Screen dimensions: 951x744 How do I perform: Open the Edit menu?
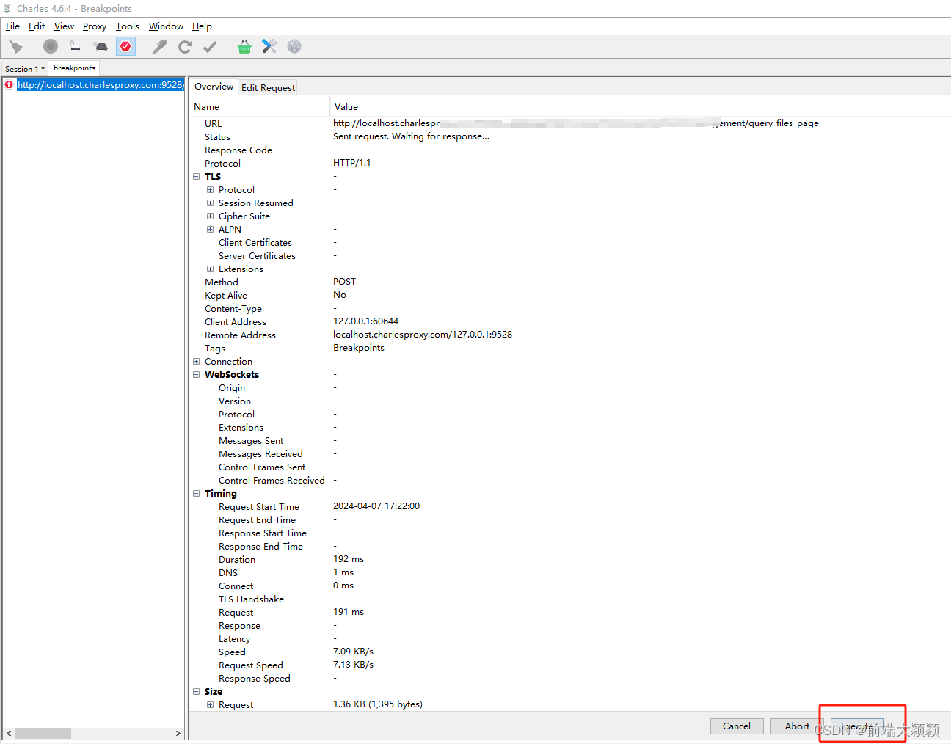point(37,26)
